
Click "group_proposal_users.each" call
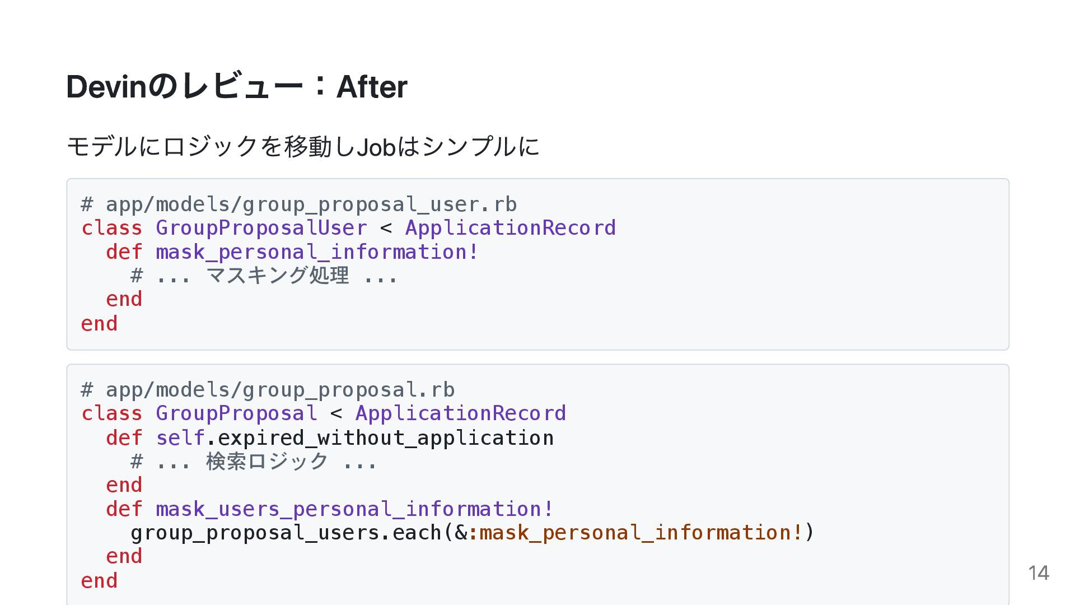pyautogui.click(x=286, y=533)
